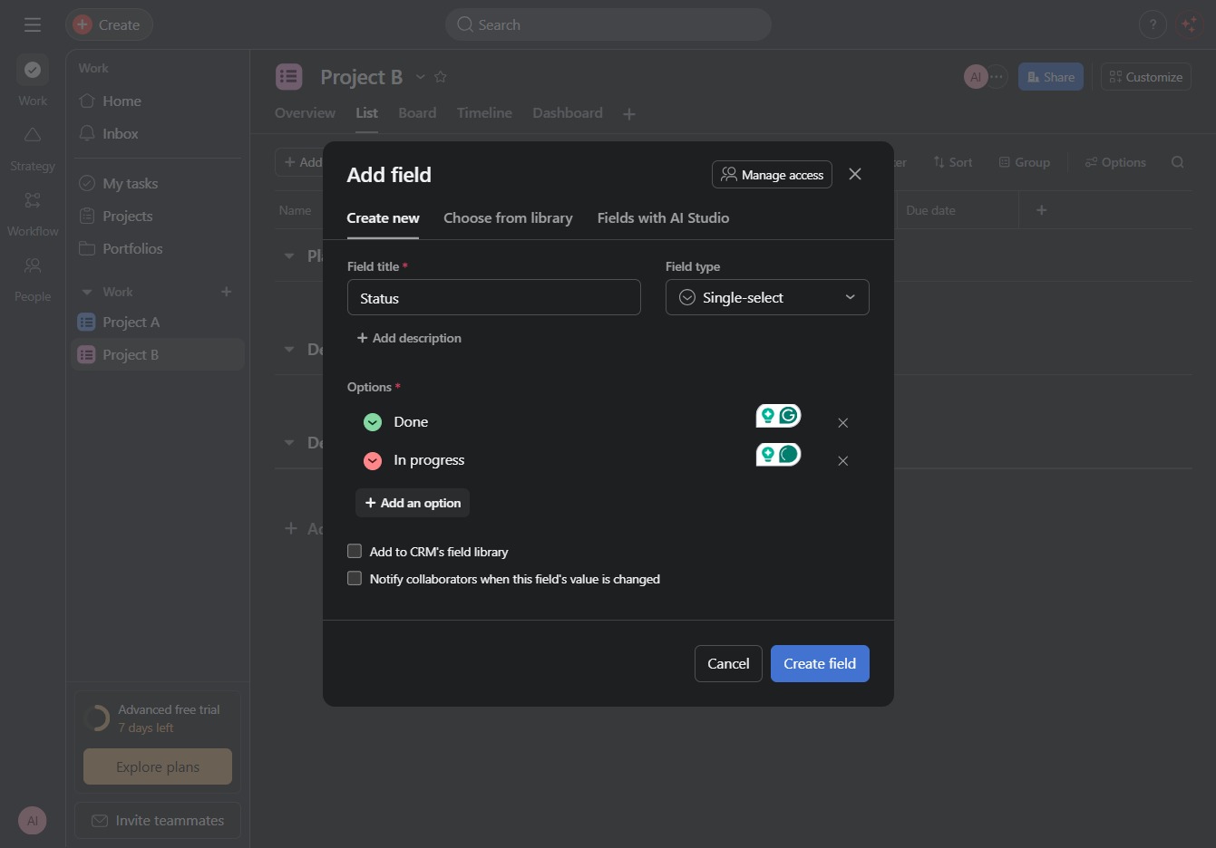The width and height of the screenshot is (1216, 848).
Task: Click the overflow dots next to member avatar
Action: pyautogui.click(x=997, y=77)
